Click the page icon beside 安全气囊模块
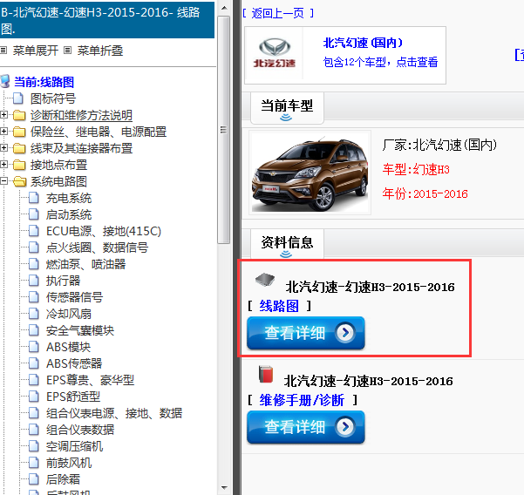Screen dimensions: 524x495 [34, 330]
